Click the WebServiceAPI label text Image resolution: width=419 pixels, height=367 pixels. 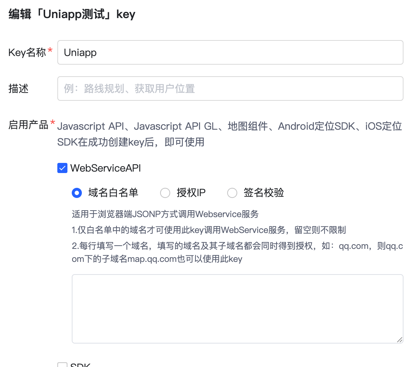(x=106, y=168)
